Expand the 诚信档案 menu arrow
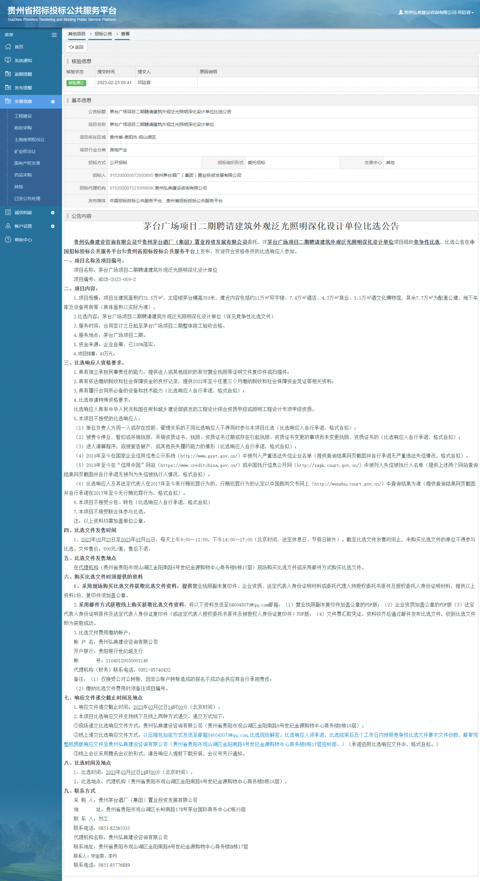Screen dimensions: 480x881 coord(53,213)
